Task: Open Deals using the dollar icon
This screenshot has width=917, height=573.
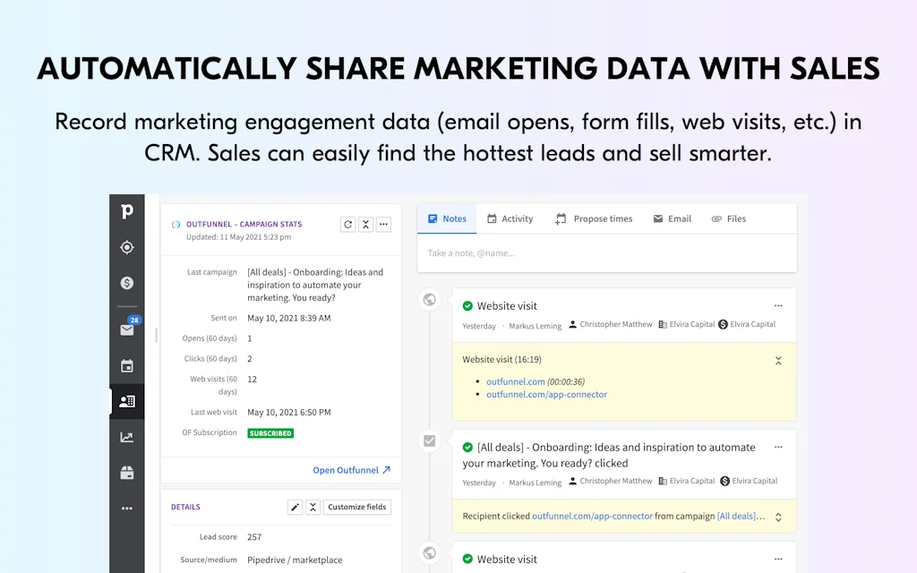Action: tap(127, 282)
